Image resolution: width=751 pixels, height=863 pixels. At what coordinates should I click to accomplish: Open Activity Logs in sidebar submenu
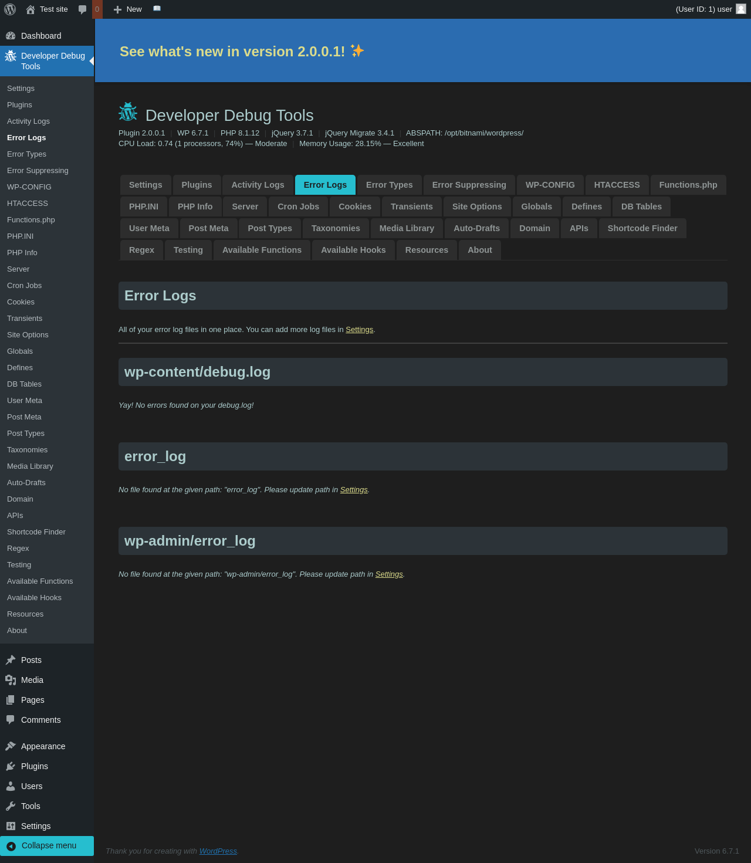47,121
